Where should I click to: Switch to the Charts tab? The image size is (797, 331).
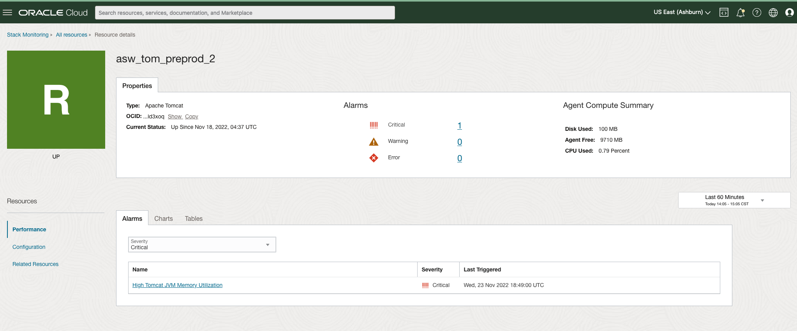click(x=164, y=219)
